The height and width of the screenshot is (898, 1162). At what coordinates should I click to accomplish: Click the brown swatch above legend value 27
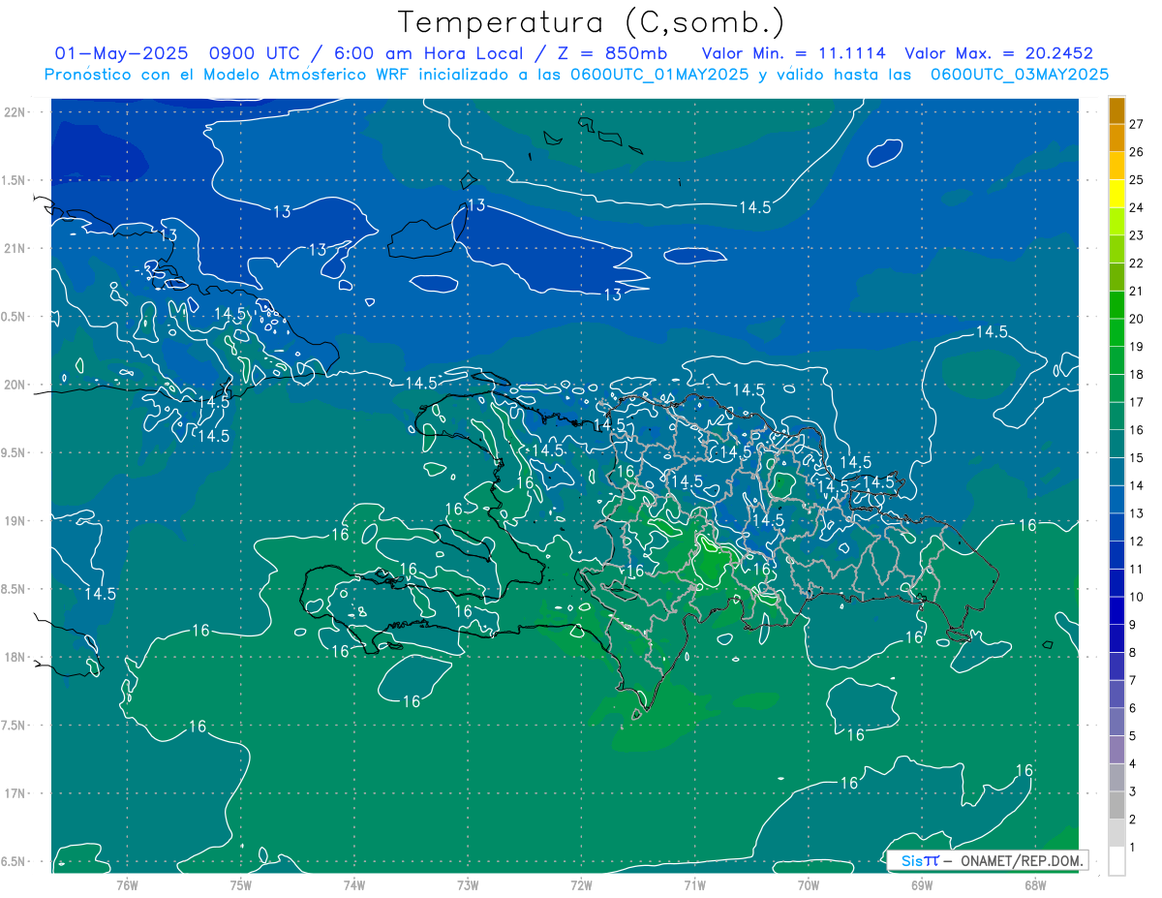pyautogui.click(x=1116, y=110)
